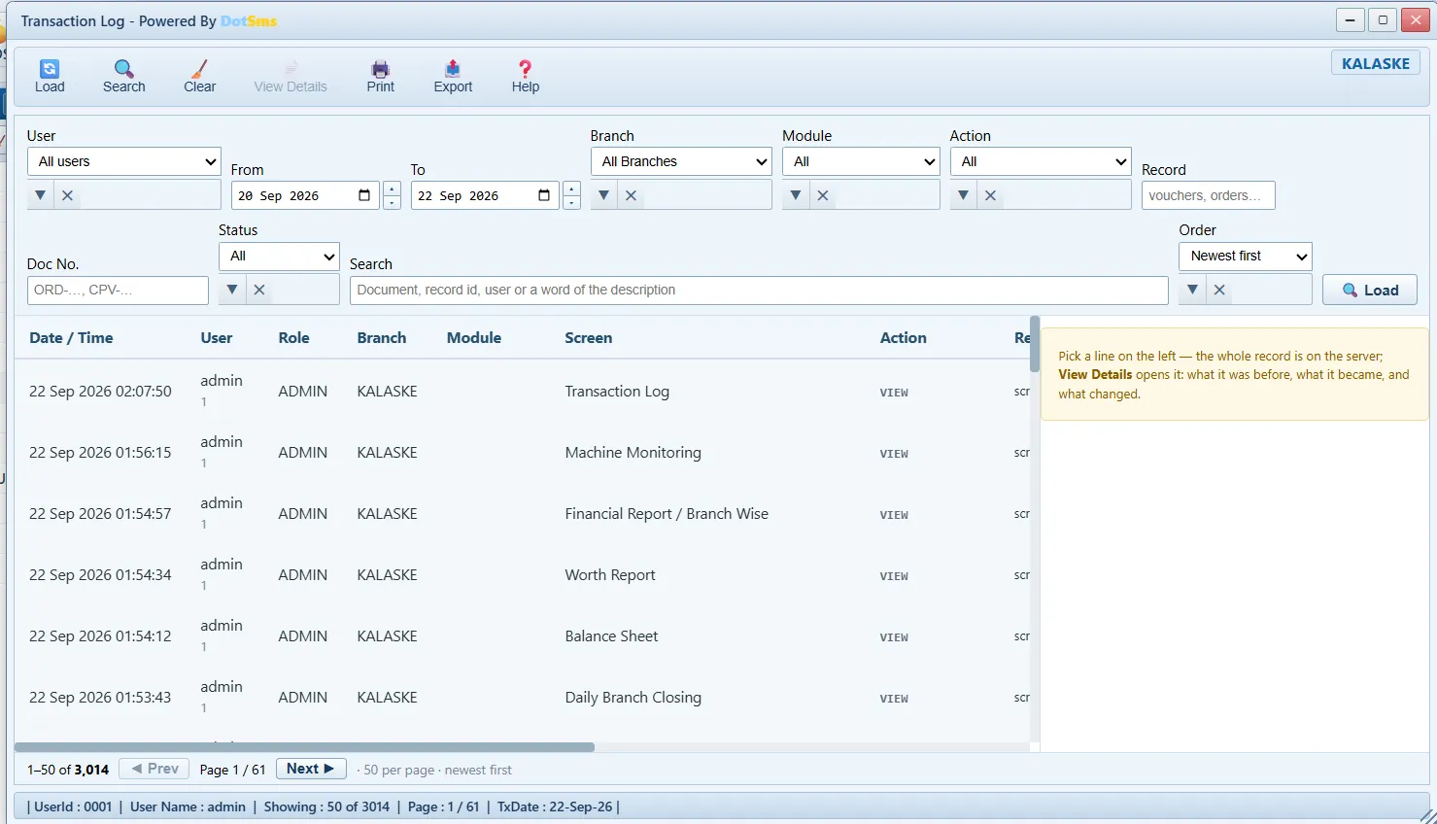The image size is (1437, 824).
Task: Click the filter funnel under Branch dropdown
Action: coord(603,195)
